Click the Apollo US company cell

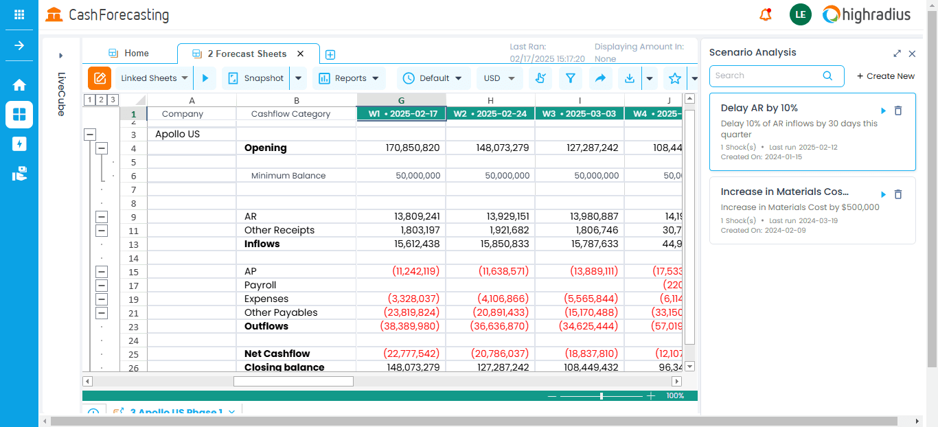(192, 135)
